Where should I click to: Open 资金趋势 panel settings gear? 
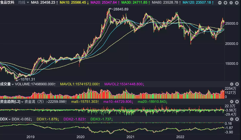click(x=232, y=102)
